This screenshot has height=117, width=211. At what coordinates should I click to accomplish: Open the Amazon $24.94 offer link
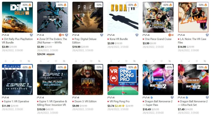coord(46,54)
